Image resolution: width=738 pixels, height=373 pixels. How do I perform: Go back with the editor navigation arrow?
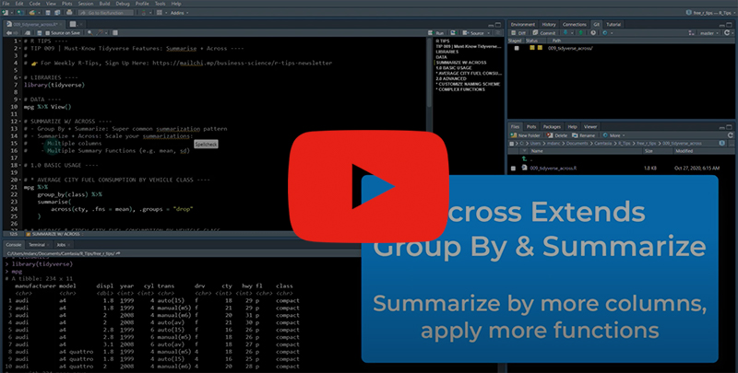tap(9, 33)
